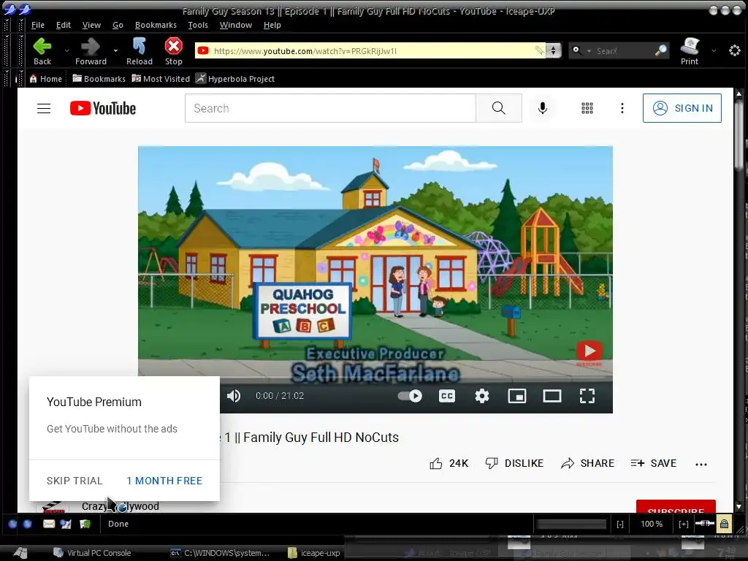The width and height of the screenshot is (748, 561).
Task: Toggle the autoplay switch in player
Action: 411,396
